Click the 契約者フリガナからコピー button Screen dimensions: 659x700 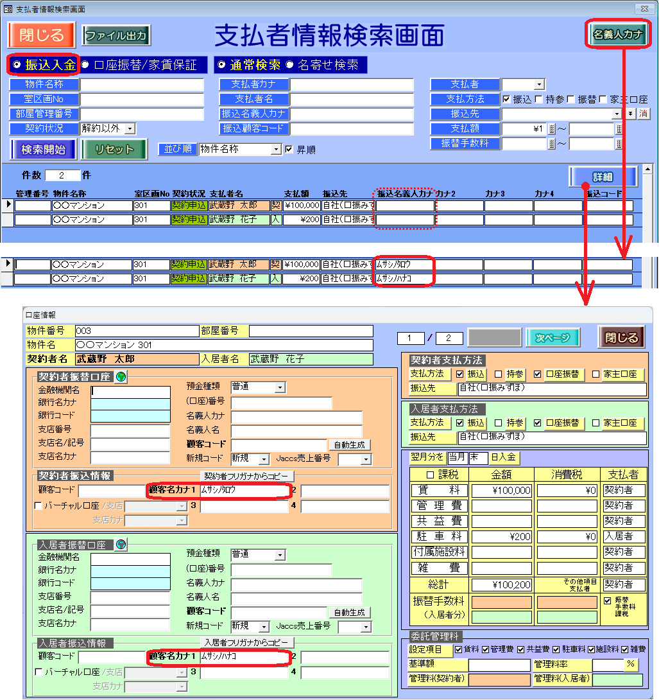[x=247, y=476]
